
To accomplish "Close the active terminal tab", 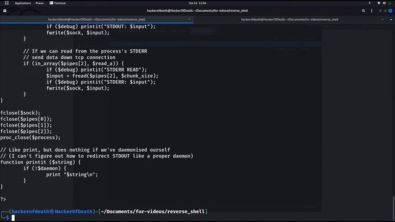I will click(x=189, y=19).
